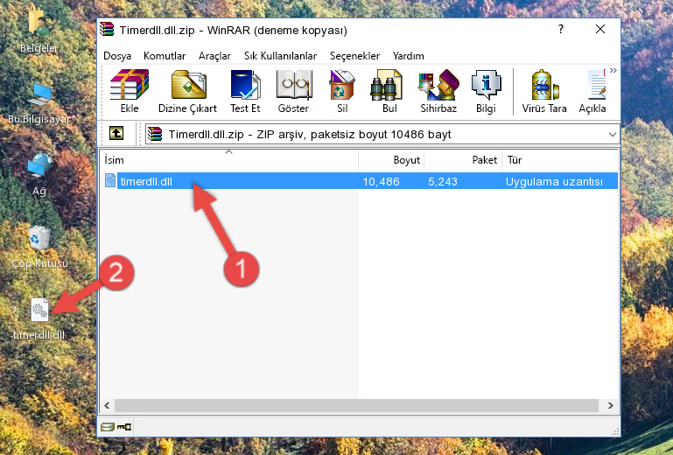Click the drive icon in status bar
Image resolution: width=673 pixels, height=455 pixels.
(108, 427)
